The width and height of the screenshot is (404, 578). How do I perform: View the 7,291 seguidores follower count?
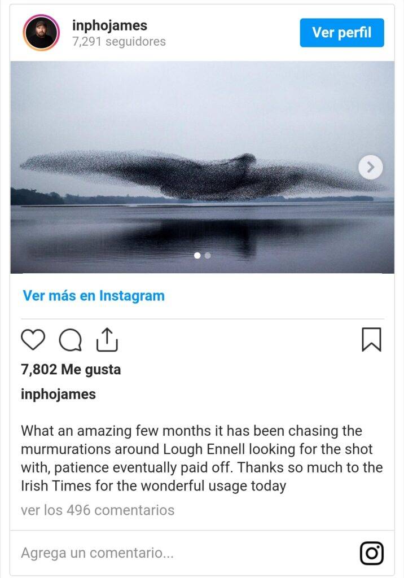tap(118, 41)
